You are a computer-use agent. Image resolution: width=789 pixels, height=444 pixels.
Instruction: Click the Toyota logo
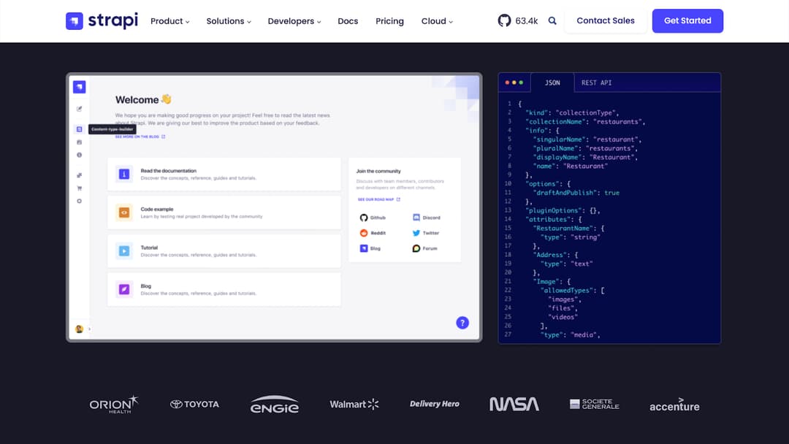pos(195,405)
